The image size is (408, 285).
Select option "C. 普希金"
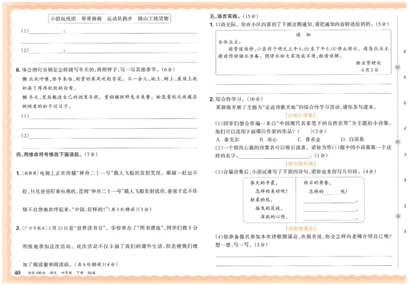(x=309, y=139)
